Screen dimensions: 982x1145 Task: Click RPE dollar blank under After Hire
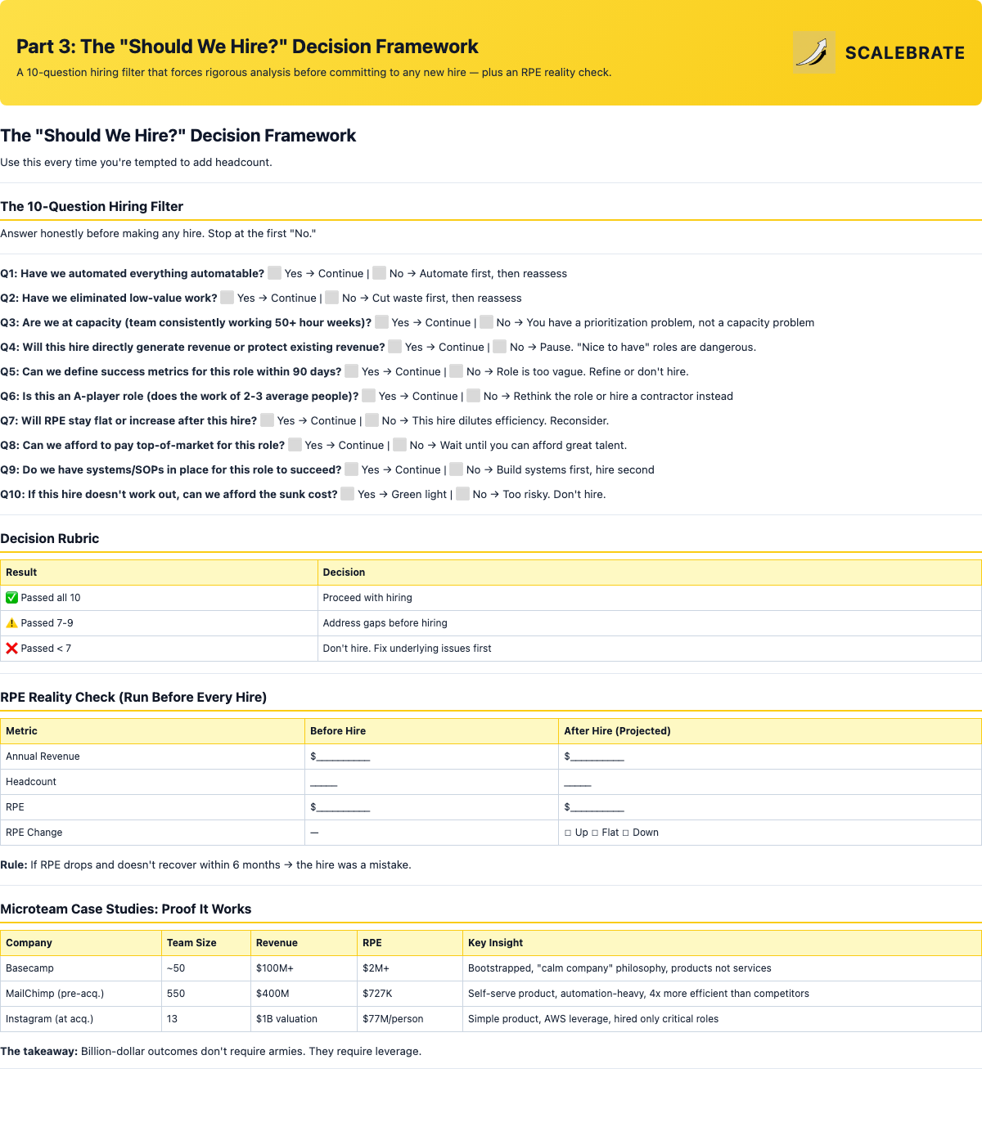point(594,807)
